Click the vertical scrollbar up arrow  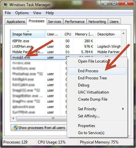[123, 33]
